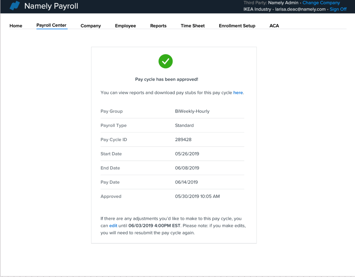
Task: Click the 'Pay cycle has been approved!' heading
Action: [166, 79]
